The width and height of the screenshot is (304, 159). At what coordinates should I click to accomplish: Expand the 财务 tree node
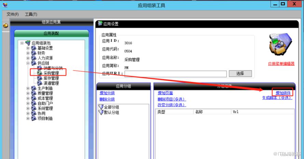coord(28,53)
